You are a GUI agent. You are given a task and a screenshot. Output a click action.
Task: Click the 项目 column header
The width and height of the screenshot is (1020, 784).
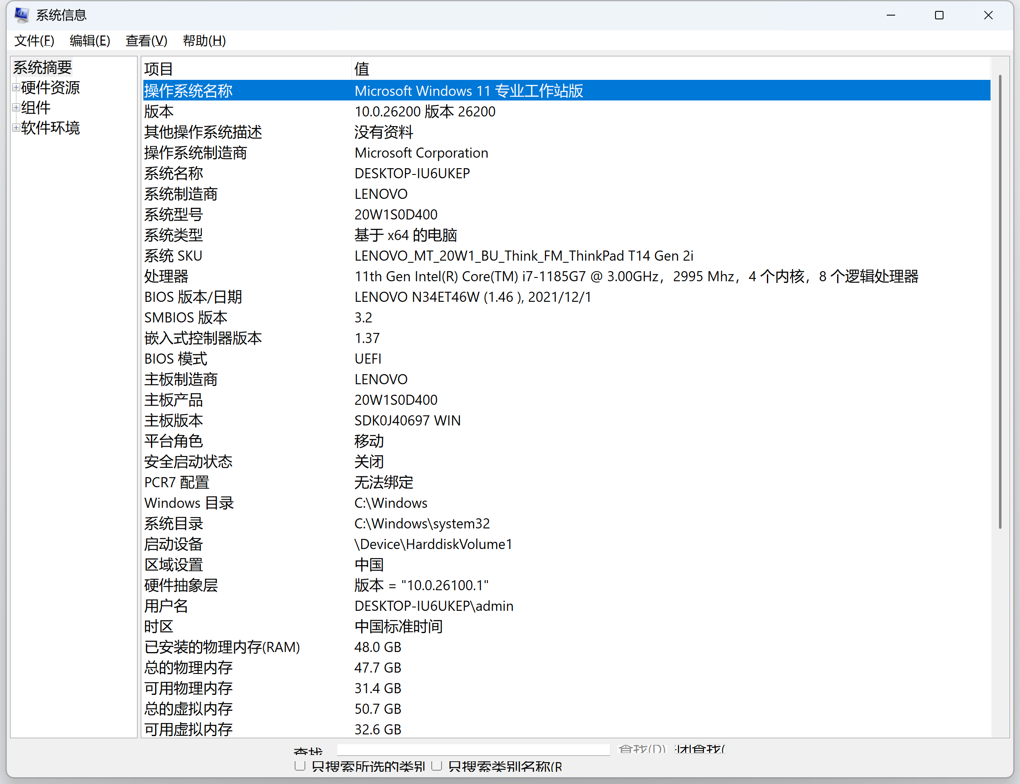click(x=159, y=69)
